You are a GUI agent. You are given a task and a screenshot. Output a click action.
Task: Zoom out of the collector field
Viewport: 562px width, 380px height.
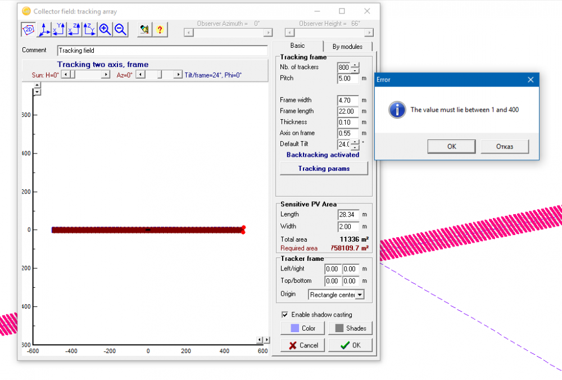(x=120, y=29)
